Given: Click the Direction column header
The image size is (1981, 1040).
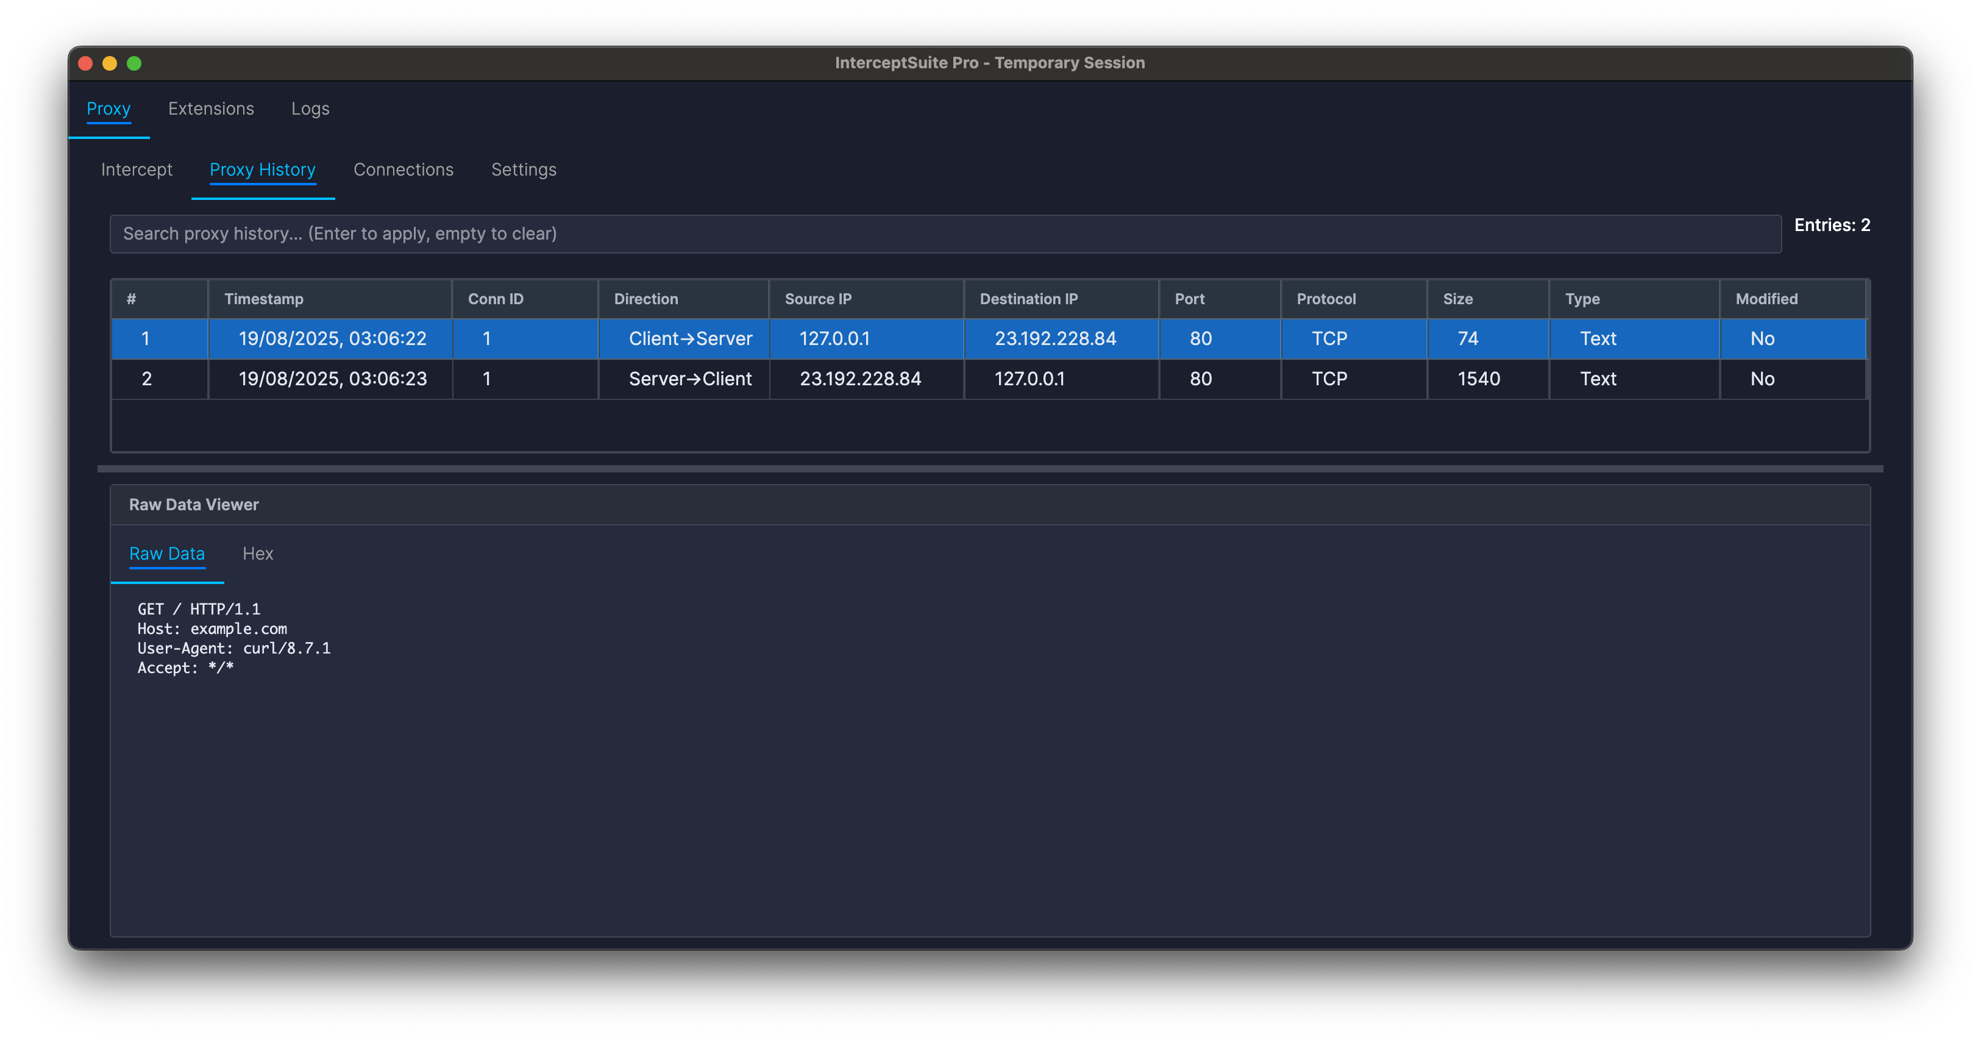Looking at the screenshot, I should pyautogui.click(x=646, y=299).
